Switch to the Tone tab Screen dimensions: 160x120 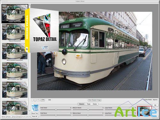pyautogui.click(x=88, y=104)
